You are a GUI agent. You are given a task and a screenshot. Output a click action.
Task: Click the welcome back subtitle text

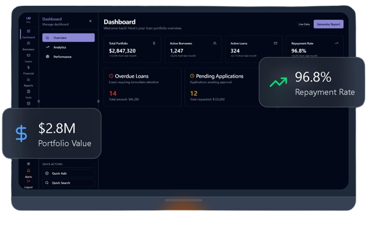pos(143,28)
